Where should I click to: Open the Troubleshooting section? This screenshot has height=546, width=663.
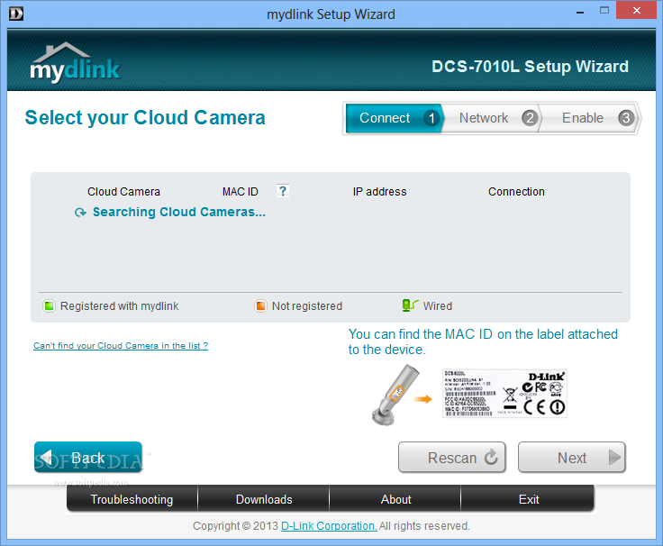click(x=132, y=499)
